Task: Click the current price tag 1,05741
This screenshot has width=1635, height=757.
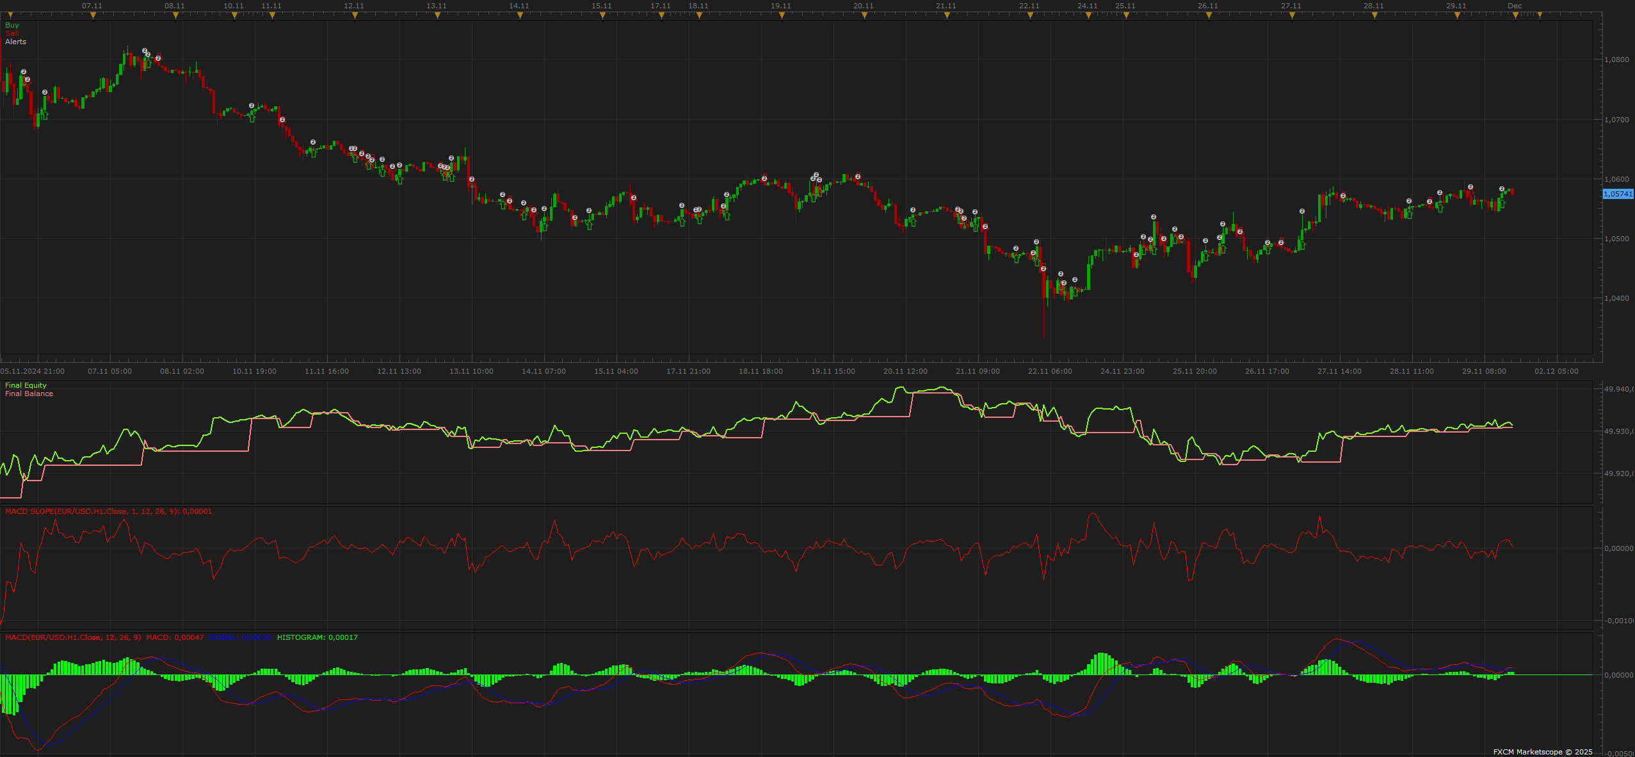Action: pyautogui.click(x=1618, y=194)
